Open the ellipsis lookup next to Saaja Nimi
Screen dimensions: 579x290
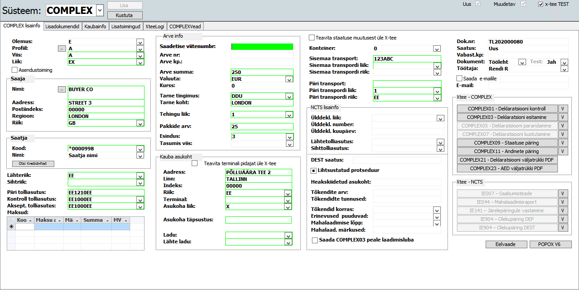tap(62, 89)
